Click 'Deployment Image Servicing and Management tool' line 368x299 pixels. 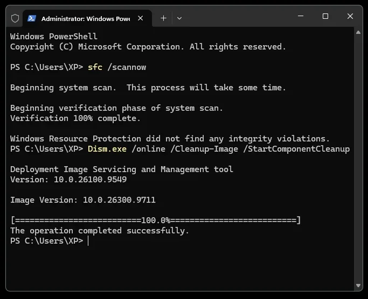coord(122,169)
